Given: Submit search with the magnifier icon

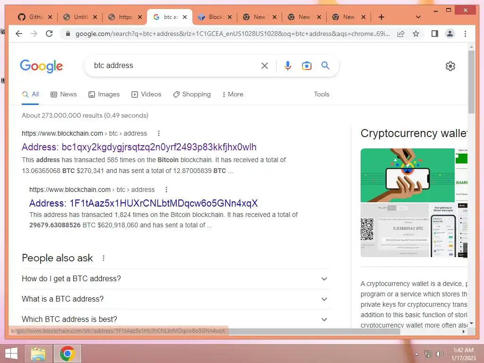Looking at the screenshot, I should coord(325,65).
